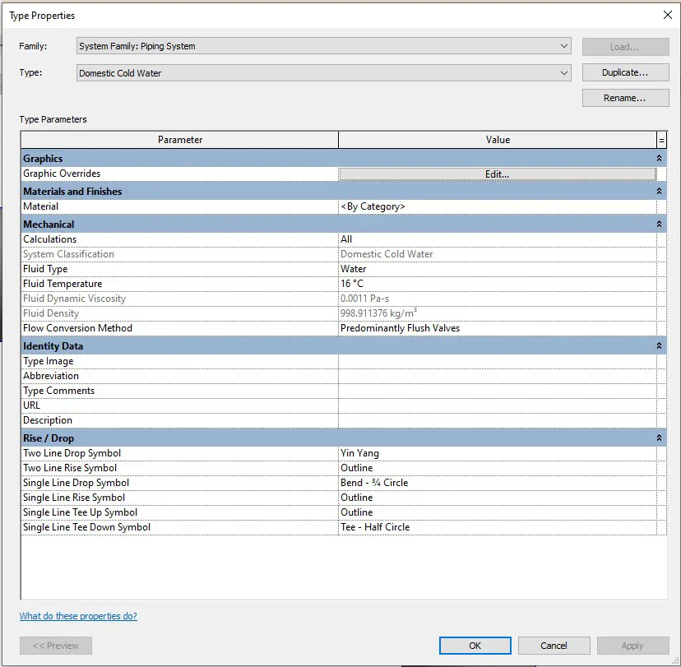Screen dimensions: 681x667
Task: Select the Fluid Temperature value field
Action: click(x=497, y=284)
